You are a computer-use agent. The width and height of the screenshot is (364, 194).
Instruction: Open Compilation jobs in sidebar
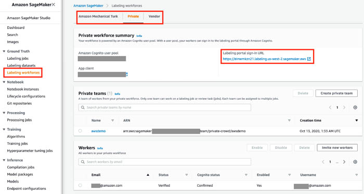[21, 168]
